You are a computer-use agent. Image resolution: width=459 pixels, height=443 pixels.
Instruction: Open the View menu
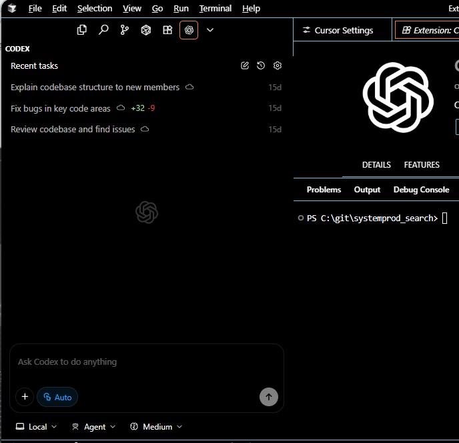tap(132, 9)
